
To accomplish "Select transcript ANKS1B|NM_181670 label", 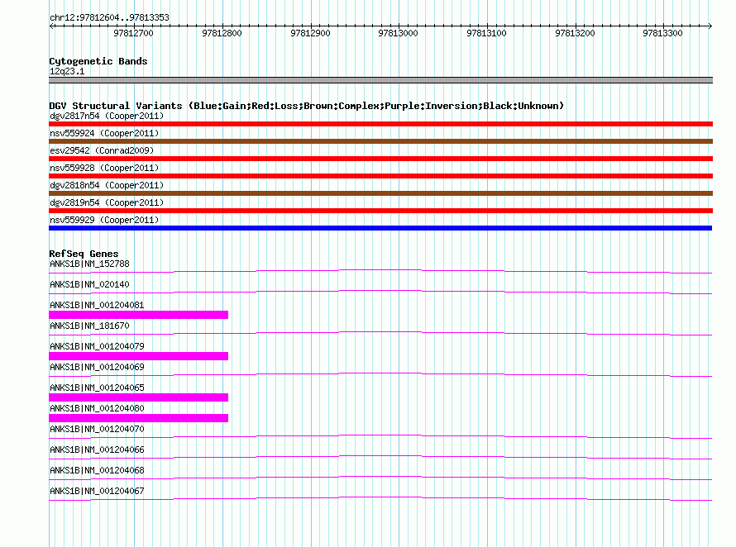I will click(x=89, y=326).
